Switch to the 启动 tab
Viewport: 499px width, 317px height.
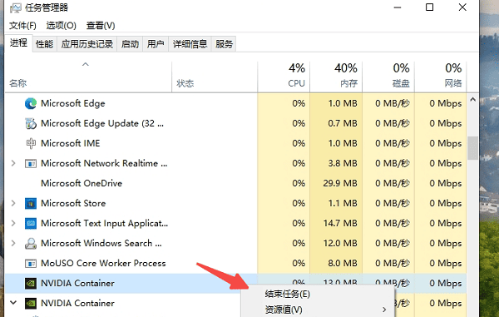130,44
